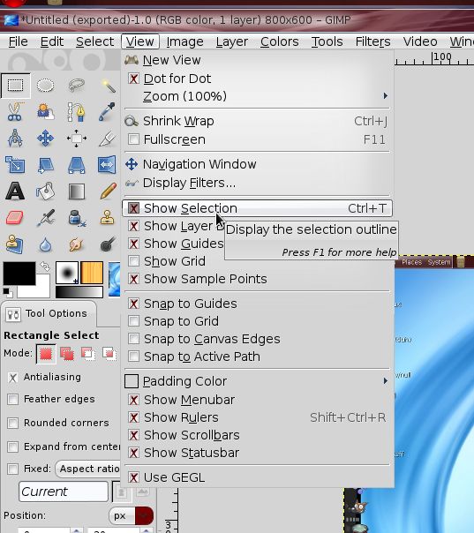Enable Snap to Grid

[258, 321]
